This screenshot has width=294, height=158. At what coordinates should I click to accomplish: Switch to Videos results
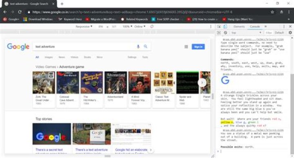[74, 57]
